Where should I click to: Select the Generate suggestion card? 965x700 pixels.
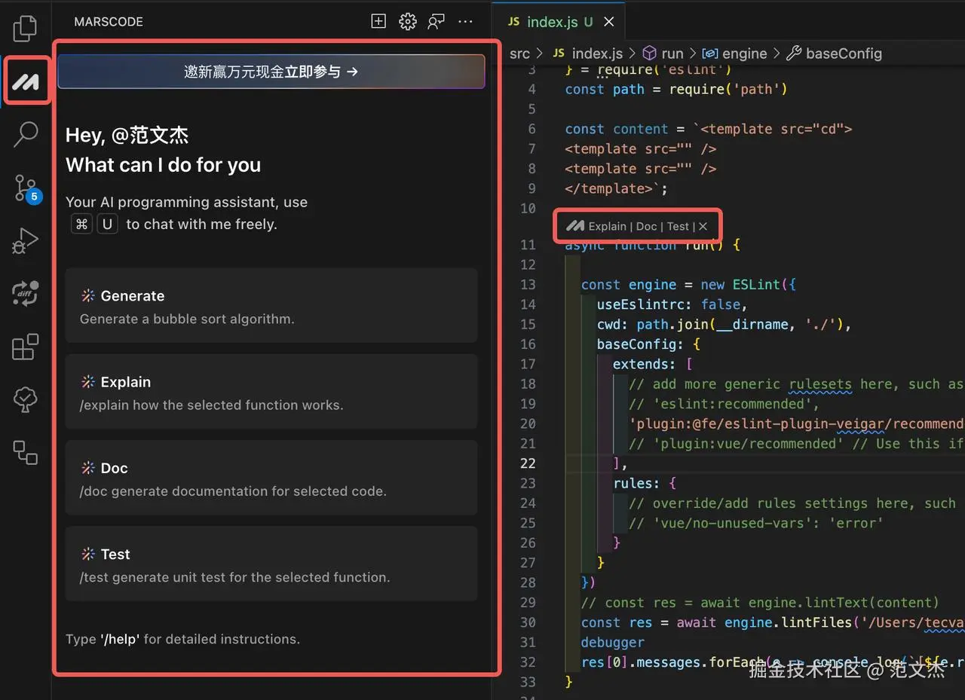pos(271,305)
